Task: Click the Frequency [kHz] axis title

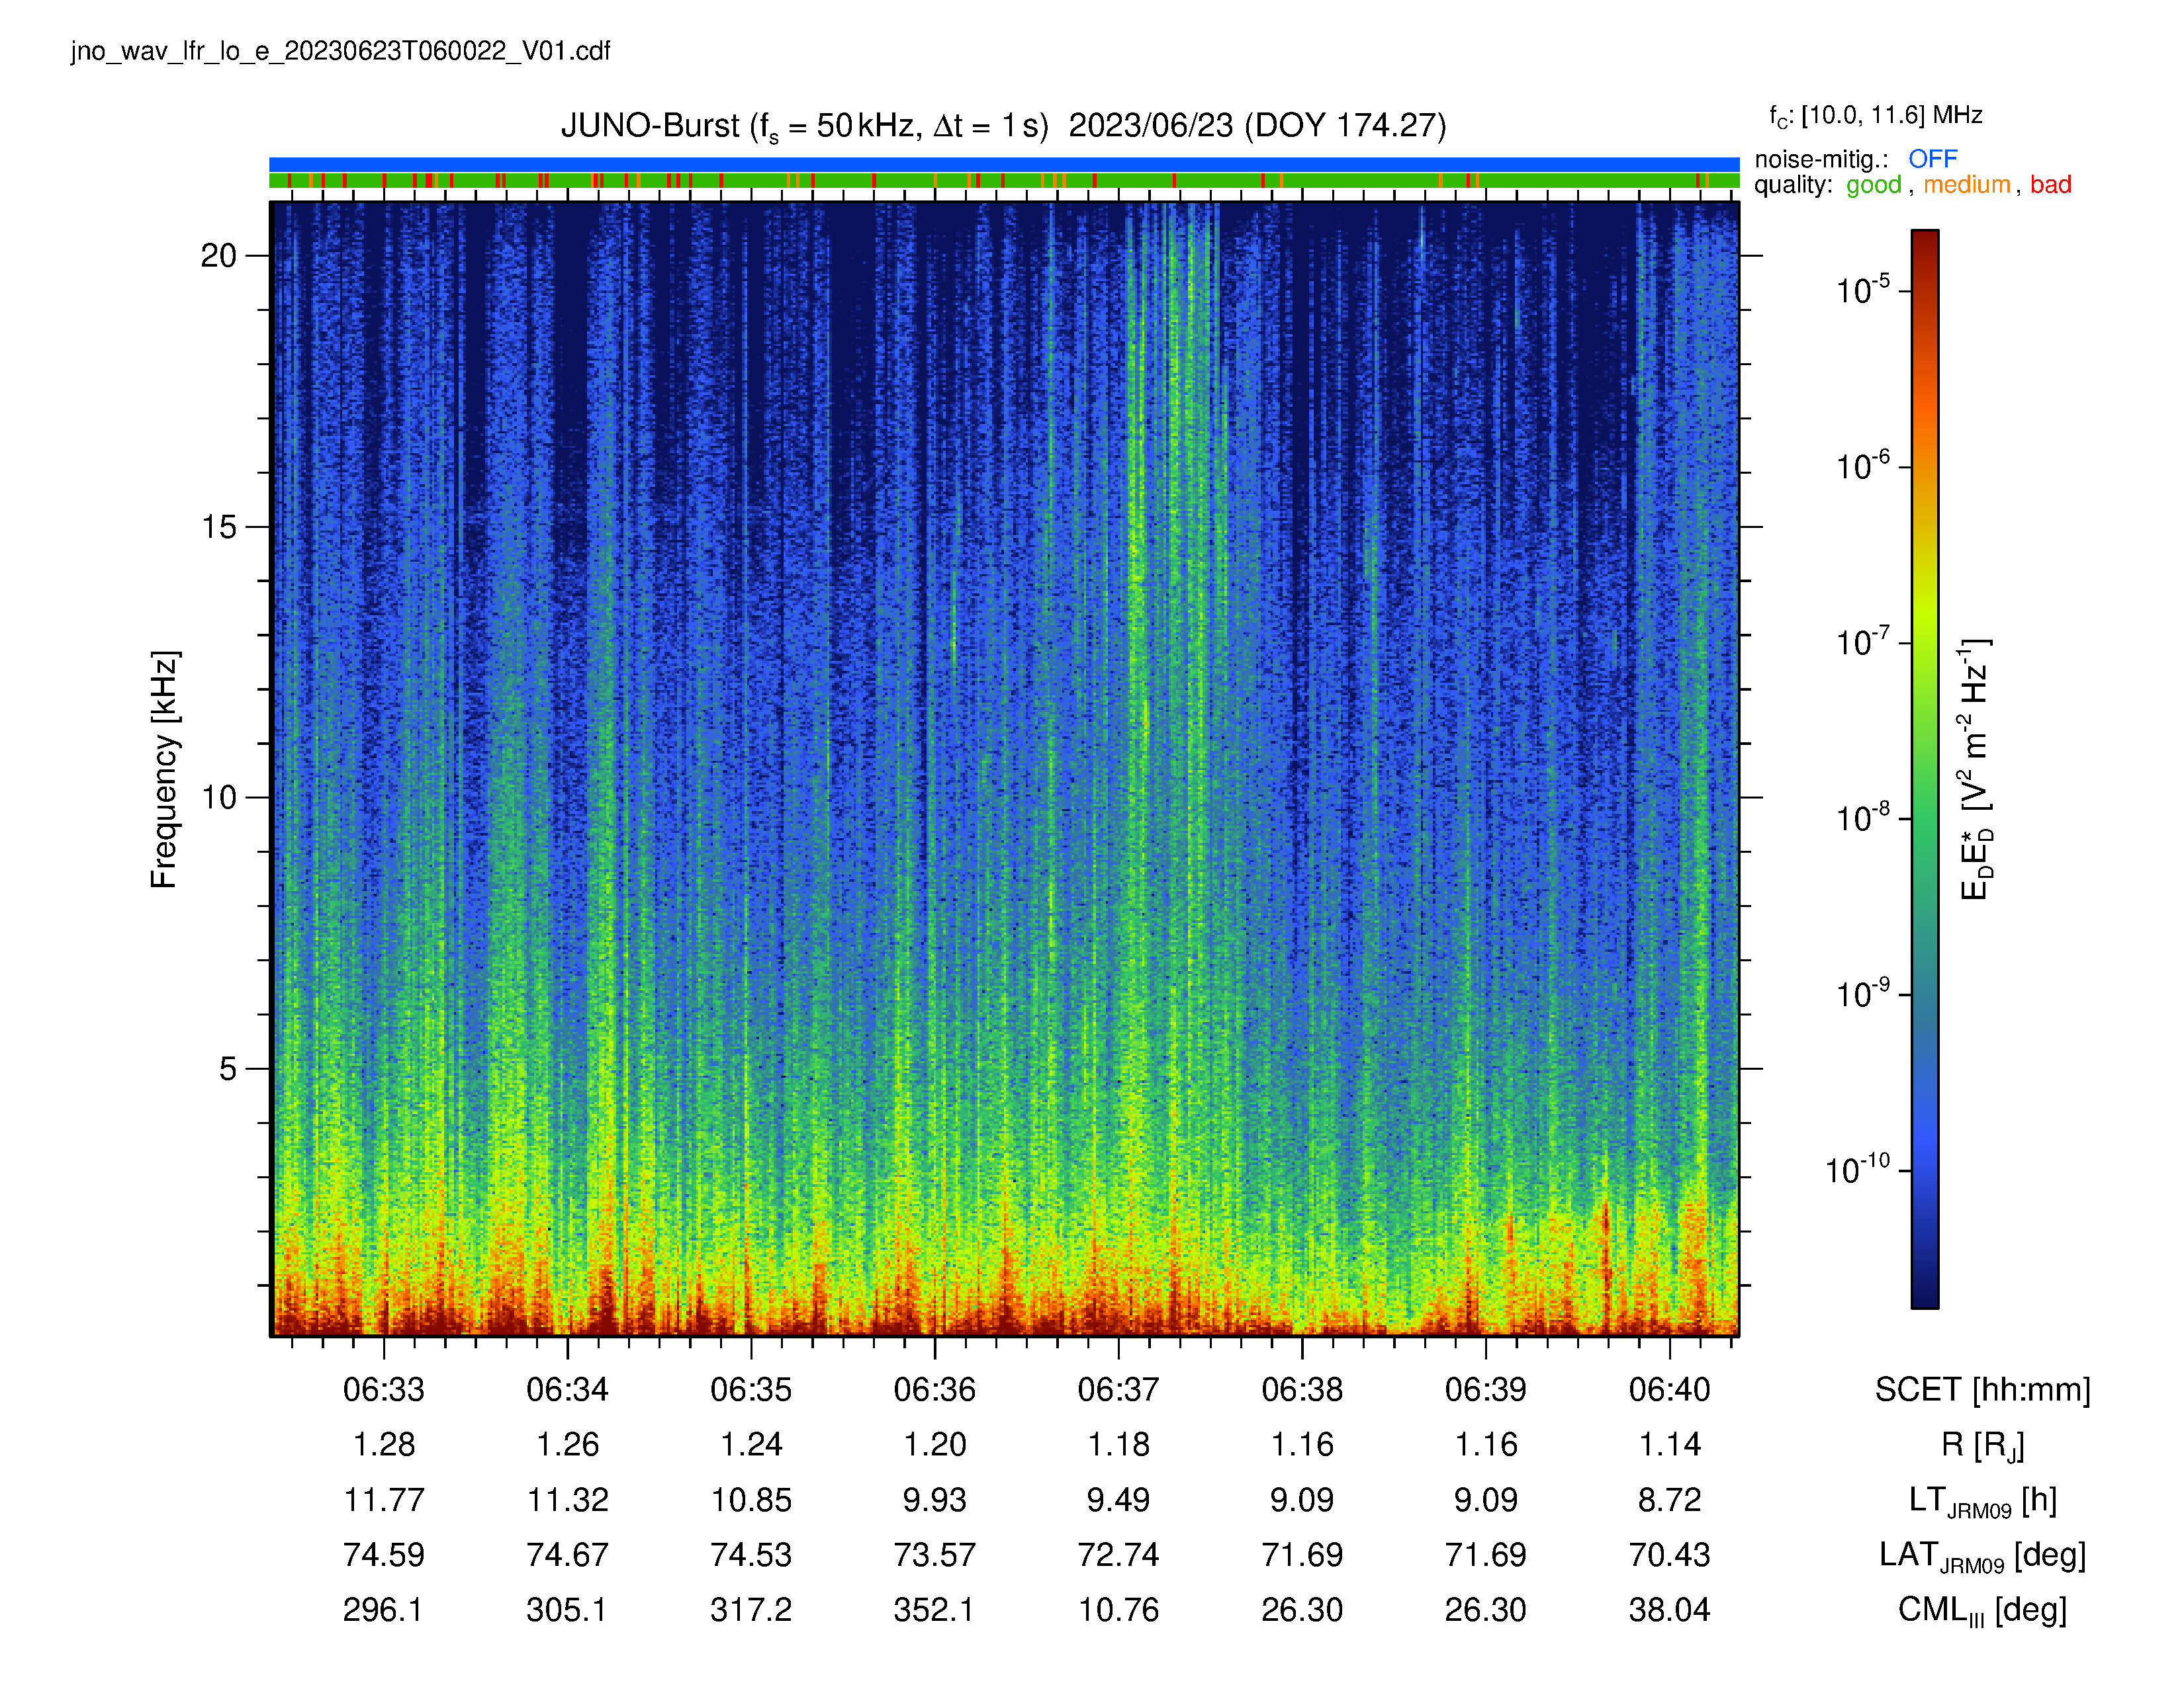Action: point(164,769)
